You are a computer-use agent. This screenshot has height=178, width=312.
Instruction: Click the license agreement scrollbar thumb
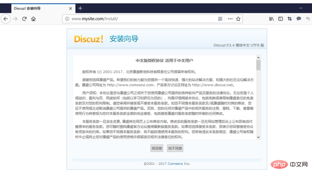click(x=258, y=65)
